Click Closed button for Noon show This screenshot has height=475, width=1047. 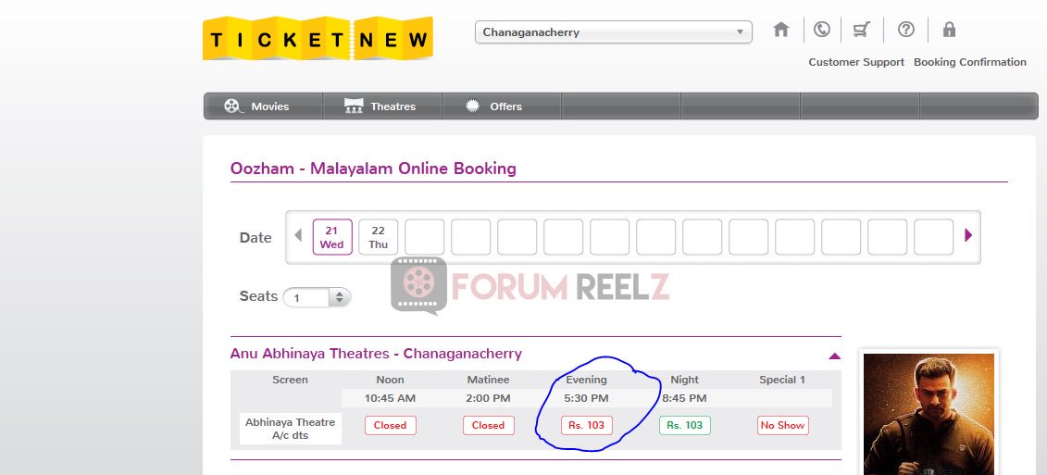[390, 426]
